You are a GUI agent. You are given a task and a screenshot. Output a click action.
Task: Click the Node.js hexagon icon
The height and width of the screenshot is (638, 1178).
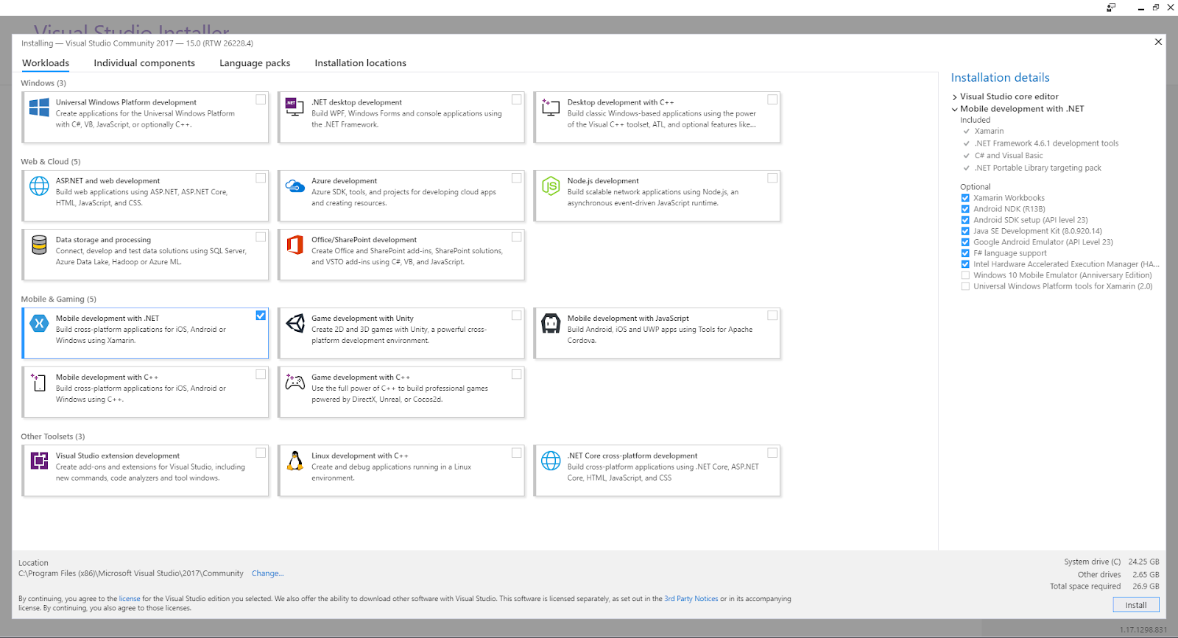(551, 185)
